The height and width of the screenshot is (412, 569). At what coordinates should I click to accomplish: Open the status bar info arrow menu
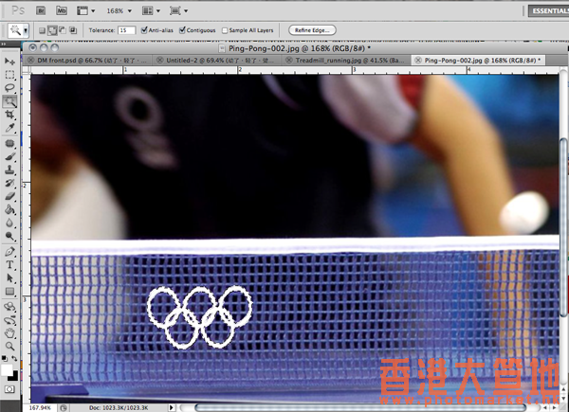click(x=172, y=408)
